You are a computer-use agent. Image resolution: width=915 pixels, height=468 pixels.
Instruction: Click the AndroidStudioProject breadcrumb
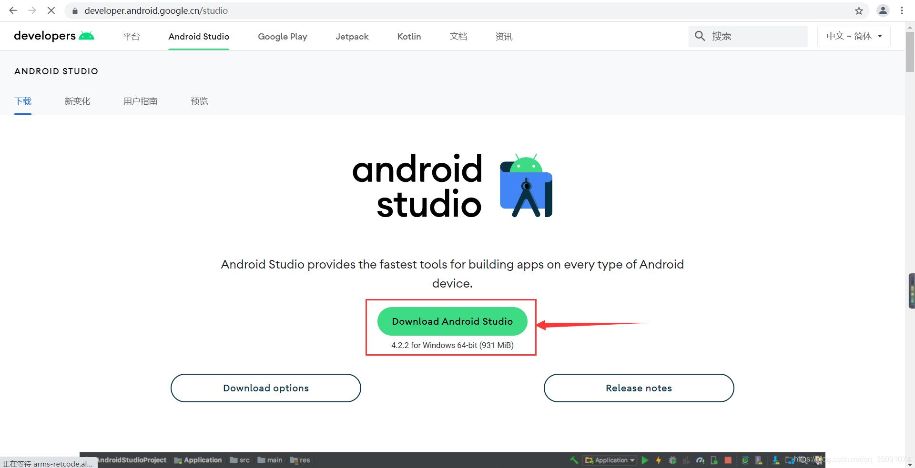click(x=132, y=460)
